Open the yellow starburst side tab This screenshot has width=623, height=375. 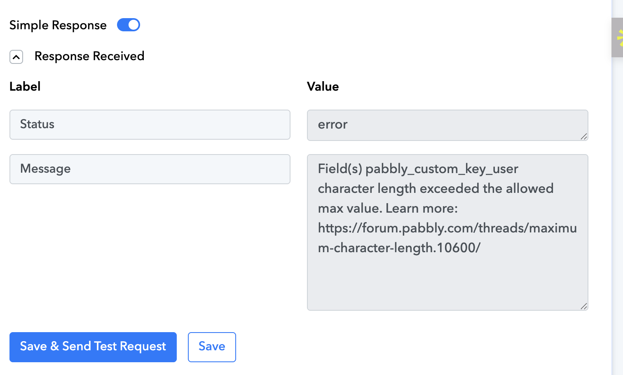coord(618,38)
